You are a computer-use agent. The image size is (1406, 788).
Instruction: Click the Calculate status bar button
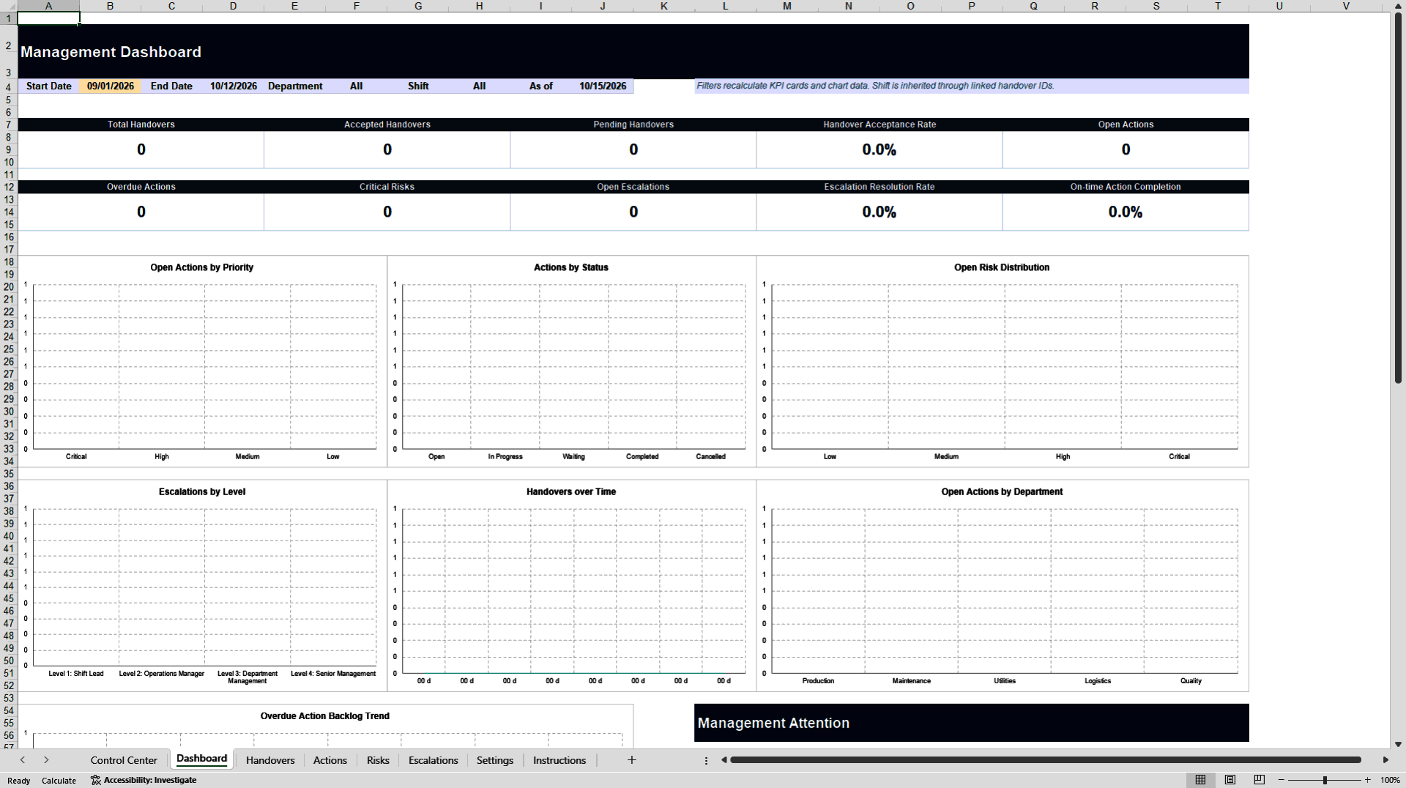pos(59,781)
